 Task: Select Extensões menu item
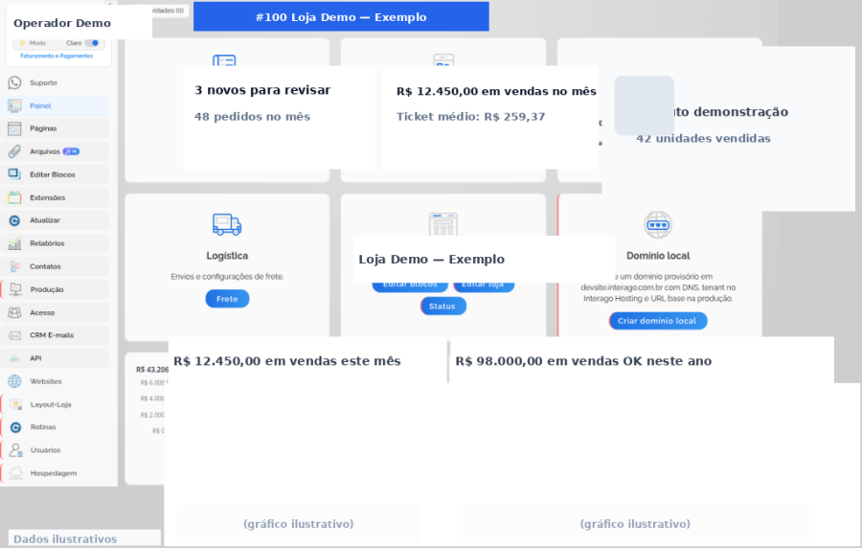[x=55, y=198]
